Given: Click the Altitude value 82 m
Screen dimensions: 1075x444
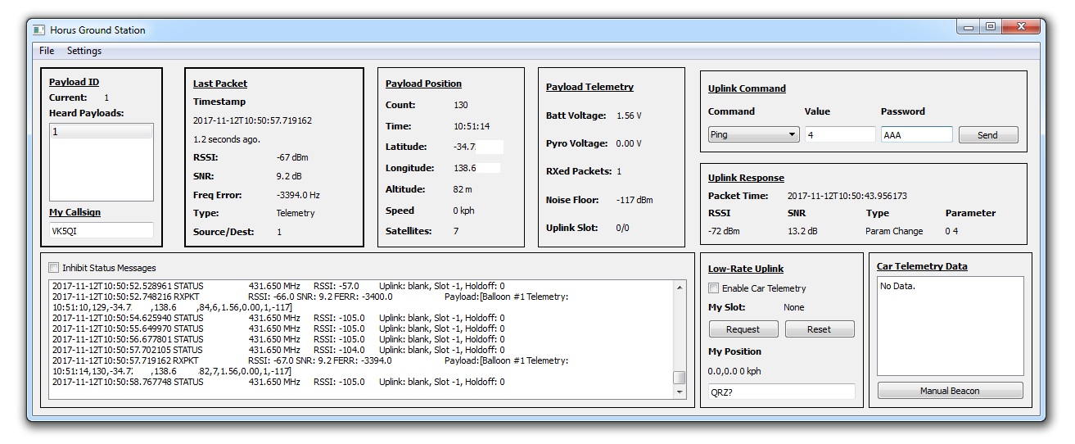Looking at the screenshot, I should pyautogui.click(x=463, y=189).
